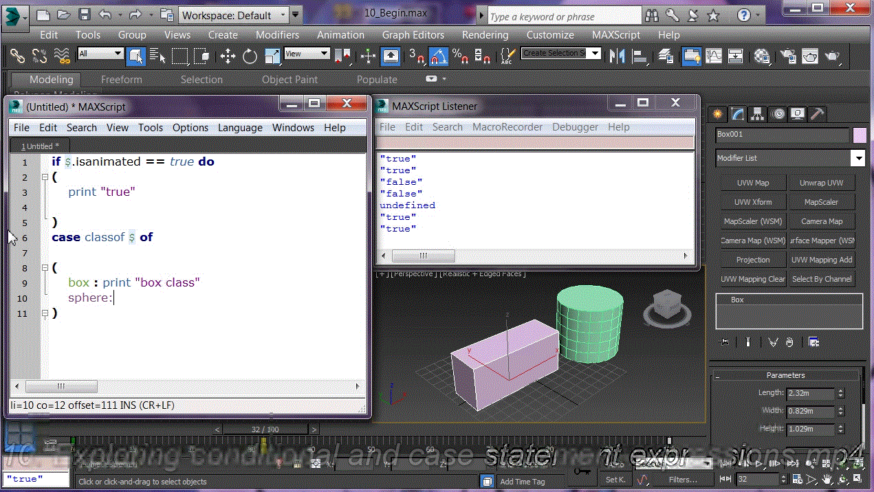
Task: Toggle Keyboard Shortcut Override icon
Action: pos(391,56)
